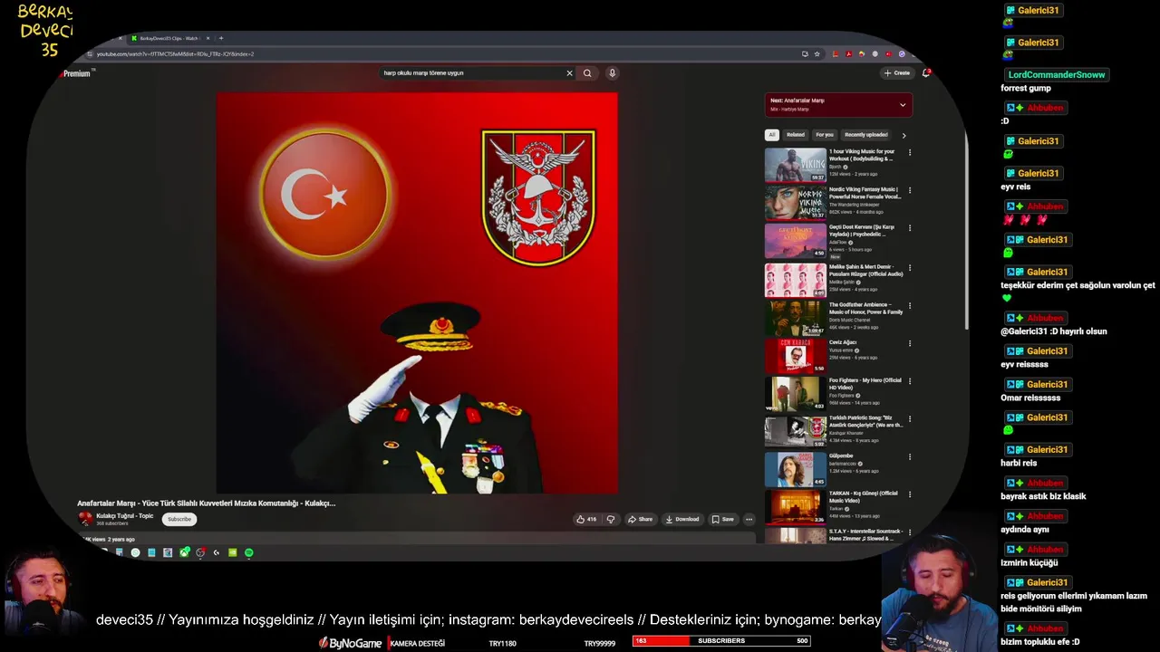Show more filter chips with right arrow
1160x652 pixels.
(x=904, y=135)
